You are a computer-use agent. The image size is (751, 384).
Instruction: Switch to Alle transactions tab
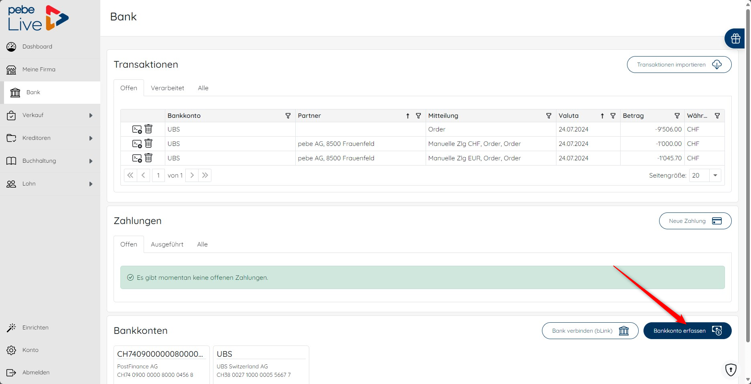click(x=203, y=88)
